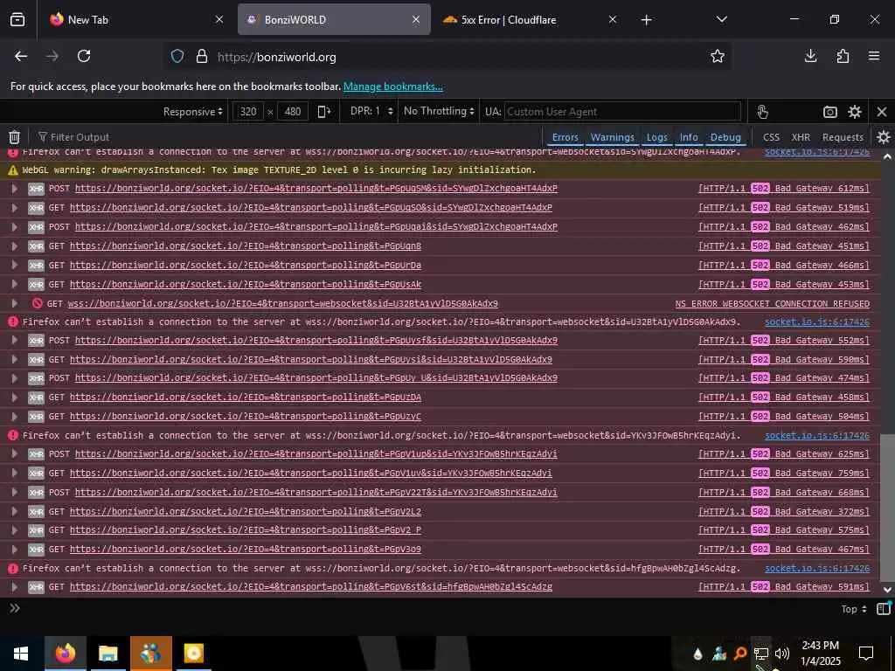Viewport: 895px width, 671px height.
Task: Close Responsive Design Mode
Action: (882, 112)
